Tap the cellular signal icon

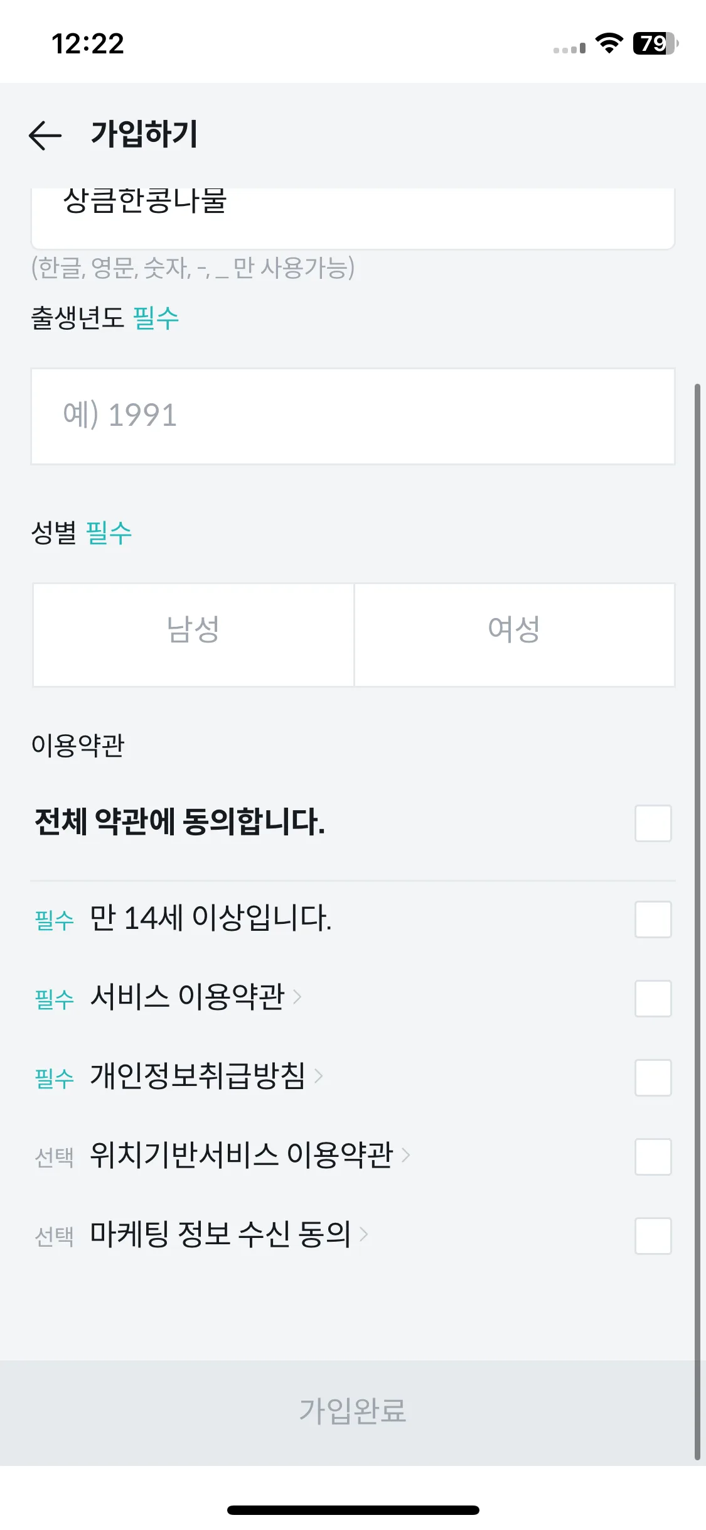[569, 48]
